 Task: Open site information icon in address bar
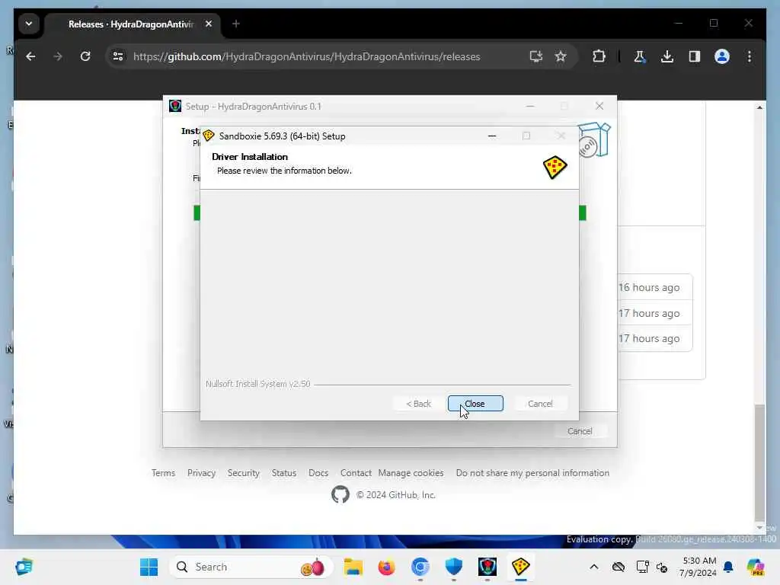pos(118,56)
